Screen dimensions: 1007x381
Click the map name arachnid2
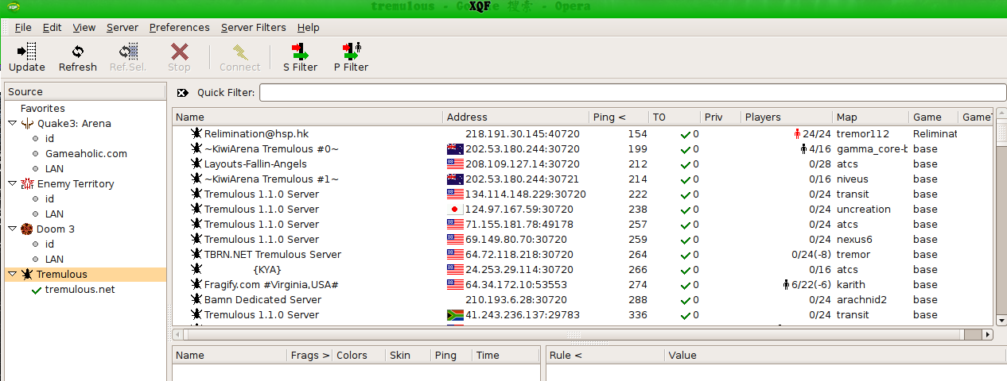point(863,300)
